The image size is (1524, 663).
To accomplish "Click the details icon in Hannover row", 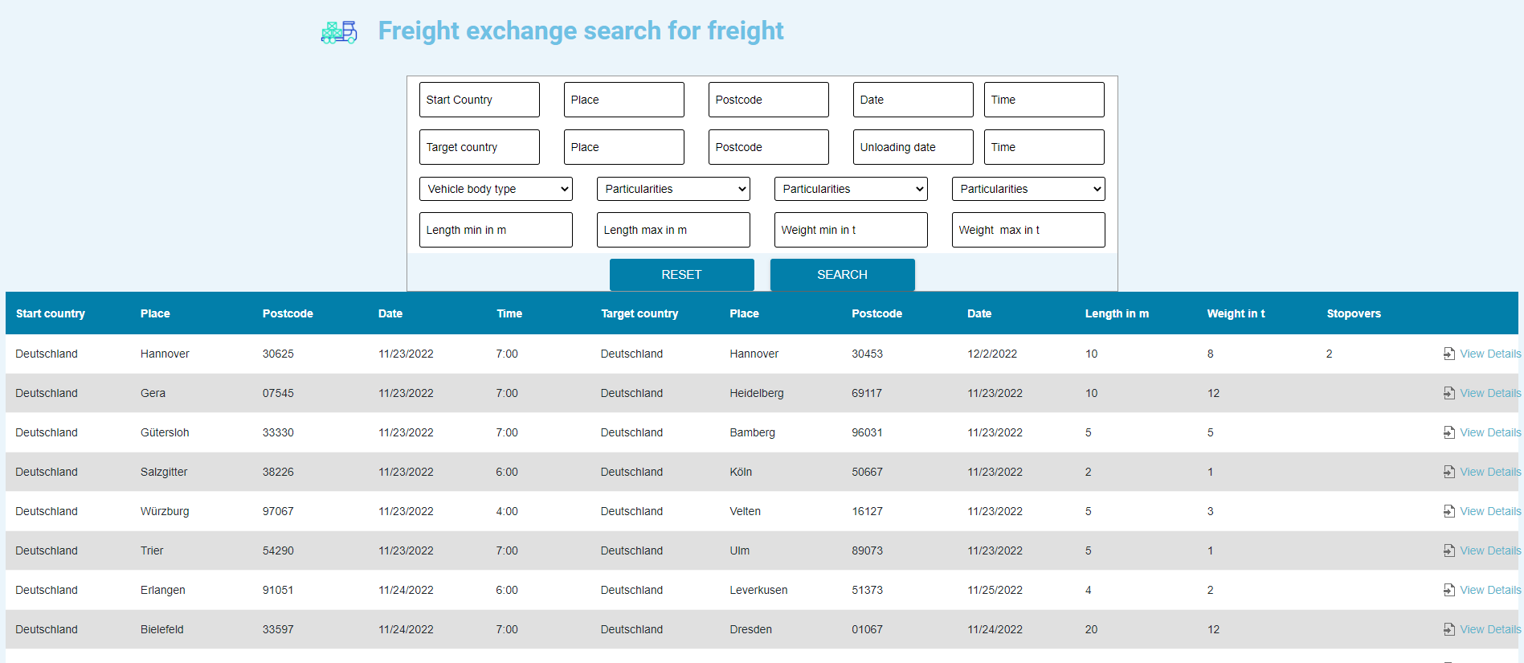I will tap(1449, 354).
